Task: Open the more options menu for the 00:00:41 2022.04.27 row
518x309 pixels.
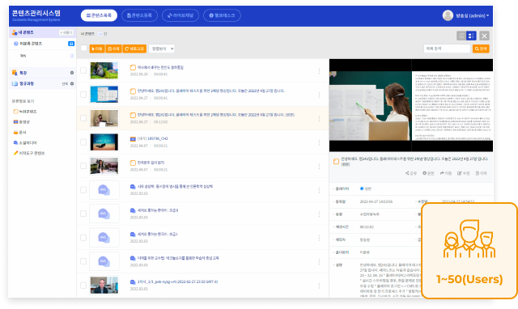Action: 319,95
